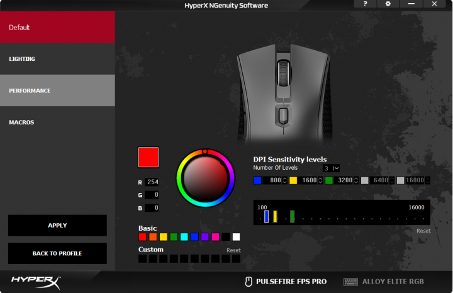Click BACK TO PROFILE button
This screenshot has height=293, width=453.
(57, 253)
